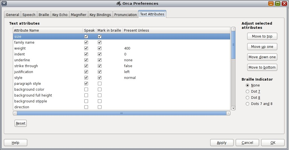Enable Mark in braille for paragraph style
289x150 pixels.
[100, 84]
